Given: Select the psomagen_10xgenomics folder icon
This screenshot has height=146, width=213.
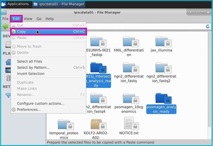Looking at the screenshot, I should 129,99.
